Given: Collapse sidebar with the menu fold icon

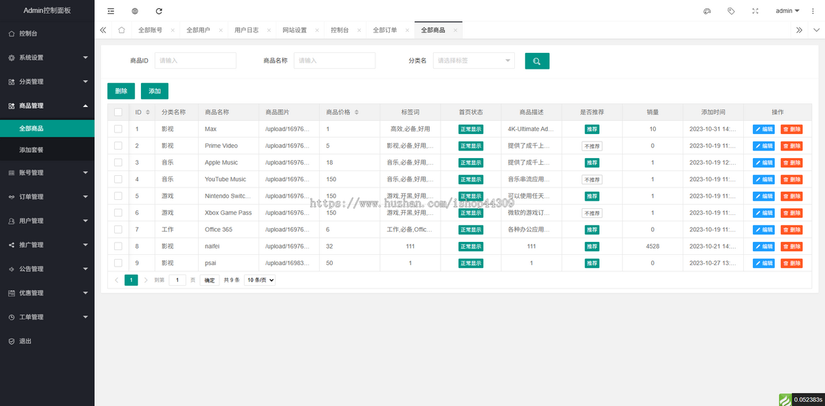Looking at the screenshot, I should (111, 11).
